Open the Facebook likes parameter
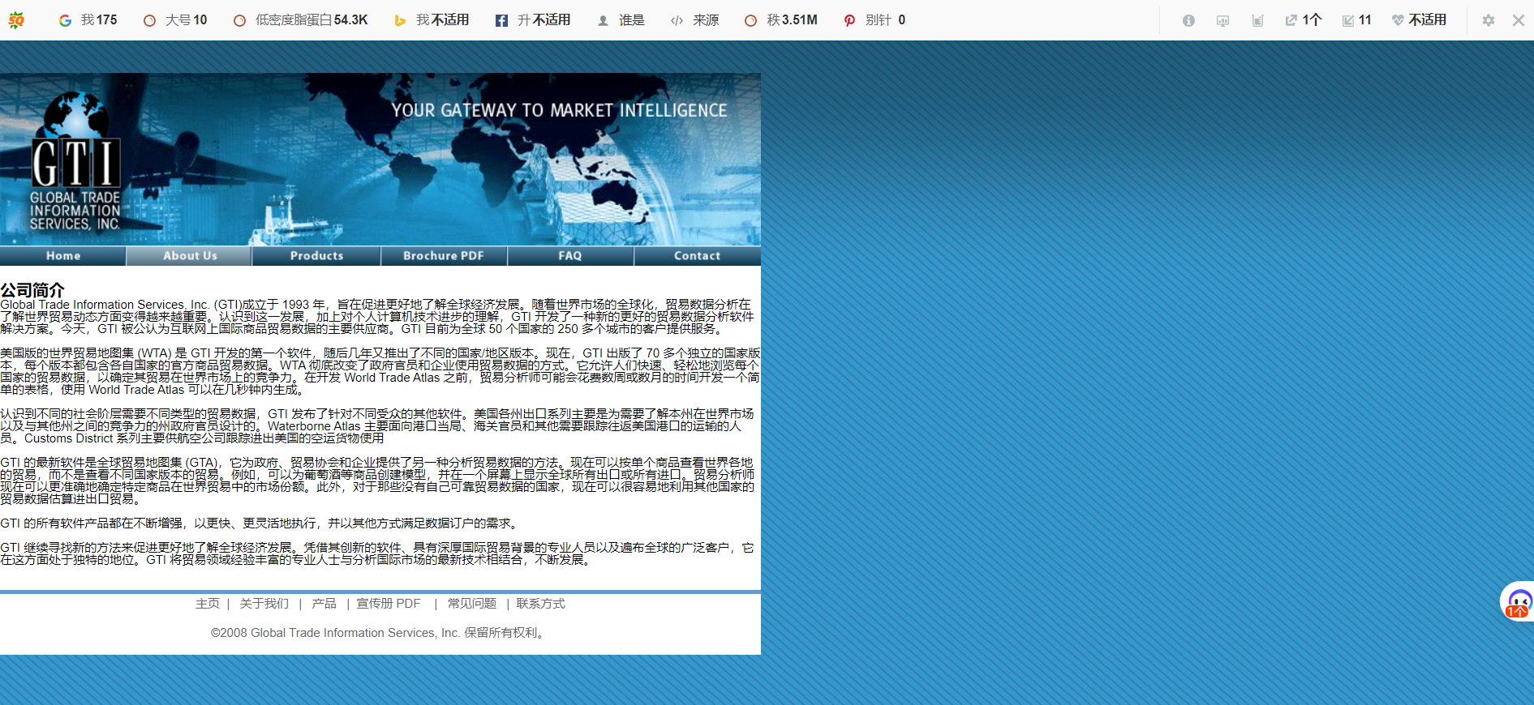 tap(533, 20)
